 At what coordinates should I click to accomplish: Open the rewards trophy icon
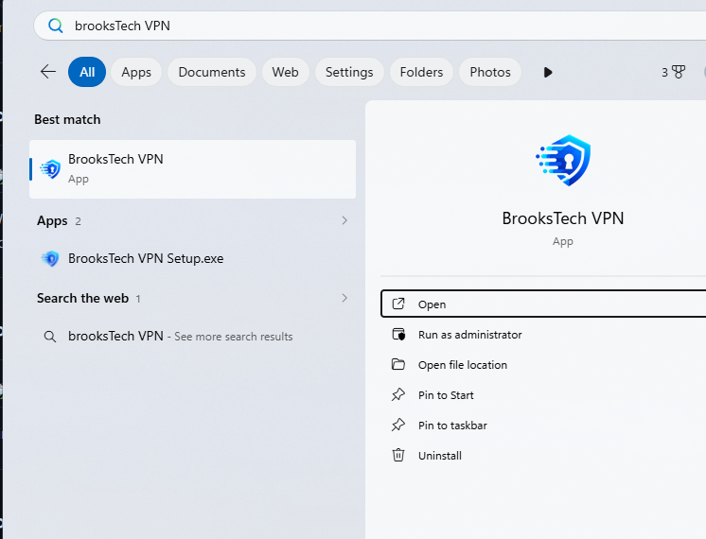point(679,72)
